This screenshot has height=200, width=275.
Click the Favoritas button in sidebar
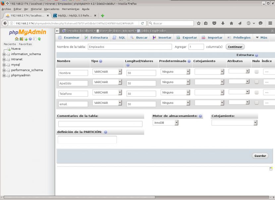coord(25,44)
